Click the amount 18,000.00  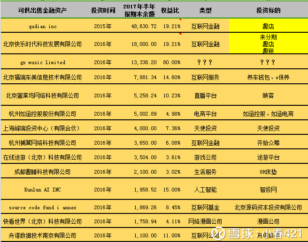point(144,44)
